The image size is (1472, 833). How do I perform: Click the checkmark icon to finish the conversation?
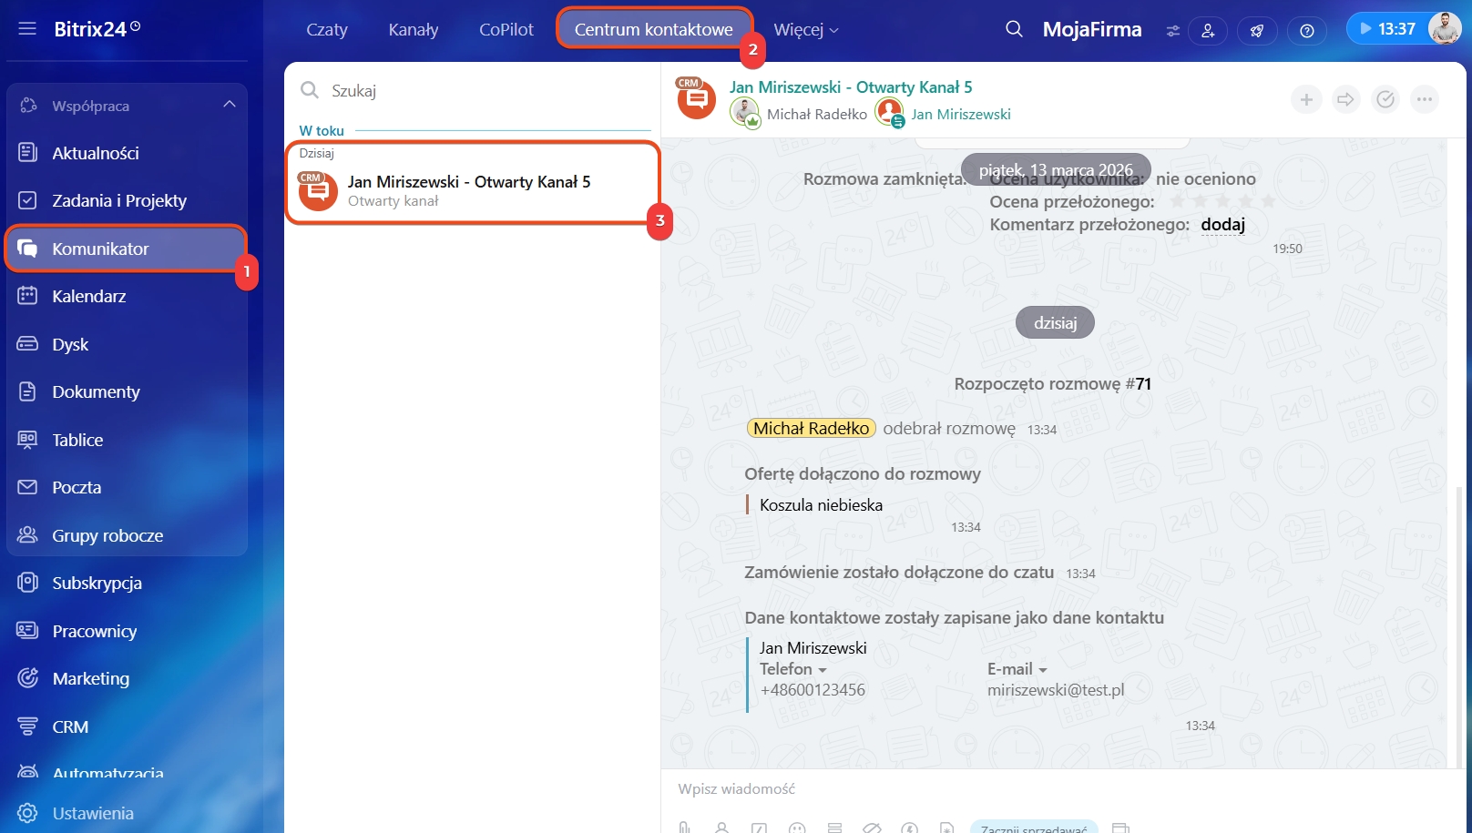click(x=1385, y=99)
